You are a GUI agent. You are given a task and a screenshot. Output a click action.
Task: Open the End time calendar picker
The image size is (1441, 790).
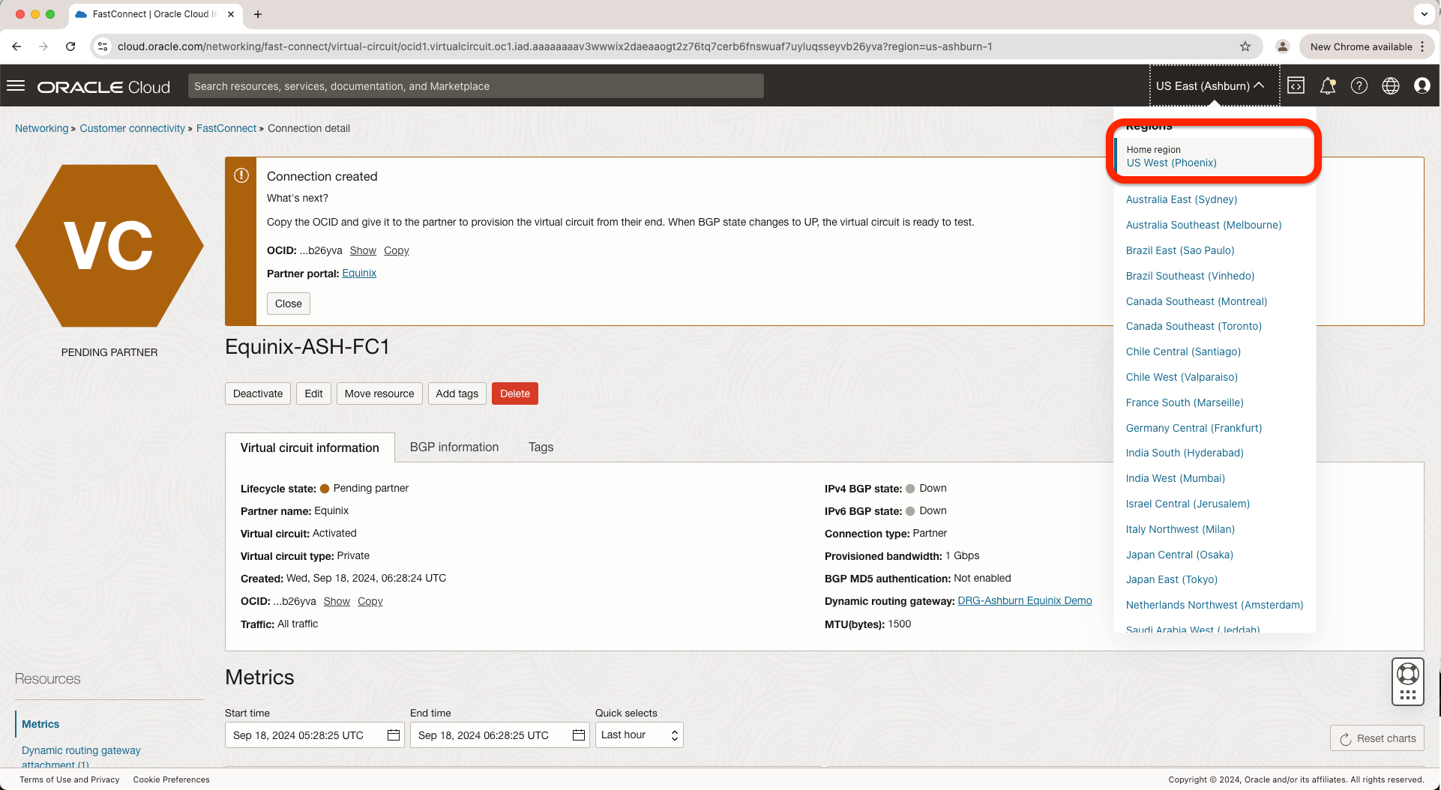click(579, 735)
